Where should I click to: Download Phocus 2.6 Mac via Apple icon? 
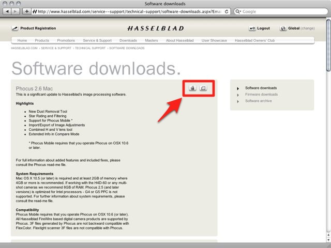click(x=192, y=88)
